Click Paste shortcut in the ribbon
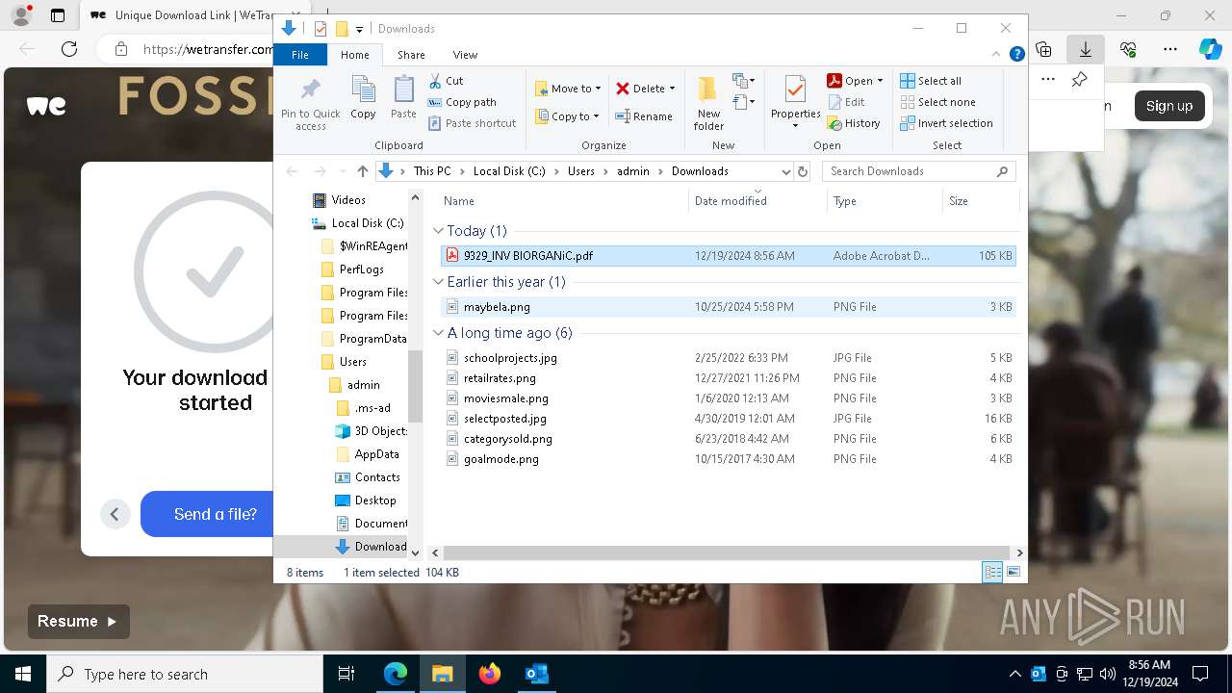 (x=472, y=123)
